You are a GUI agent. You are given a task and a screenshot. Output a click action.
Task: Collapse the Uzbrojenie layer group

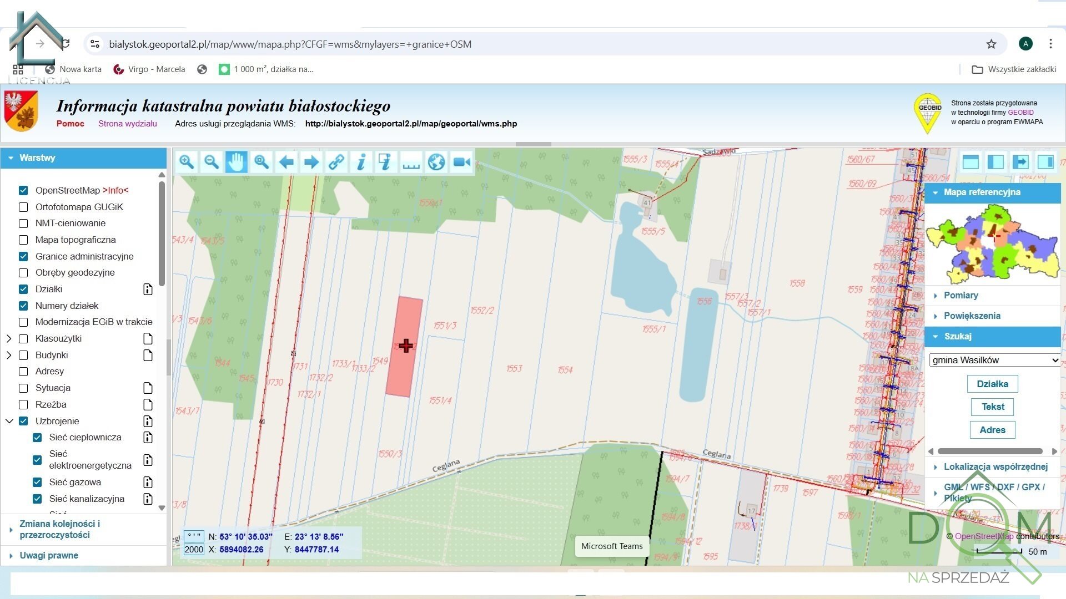(9, 421)
